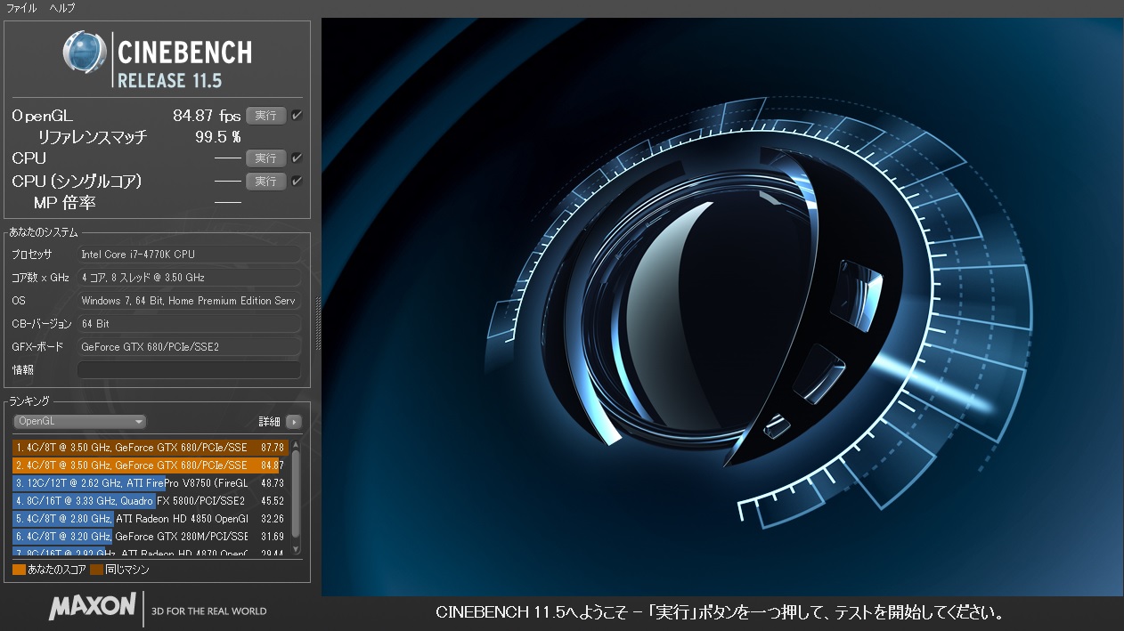This screenshot has height=631, width=1124.
Task: Open the ヘルプ menu
Action: [x=62, y=8]
